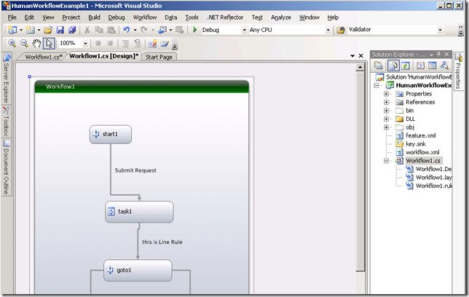469x297 pixels.
Task: Click the Refresh icon in Solution Explorer
Action: click(x=406, y=66)
